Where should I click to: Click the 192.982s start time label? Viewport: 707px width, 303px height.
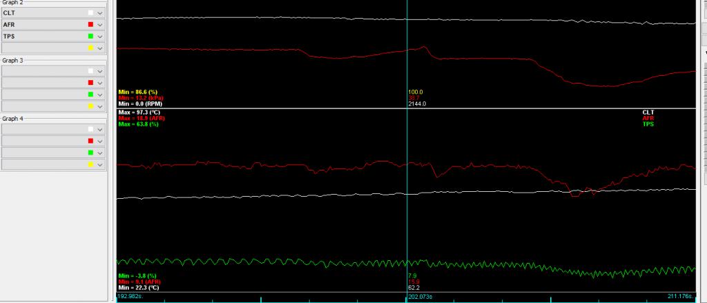(131, 298)
